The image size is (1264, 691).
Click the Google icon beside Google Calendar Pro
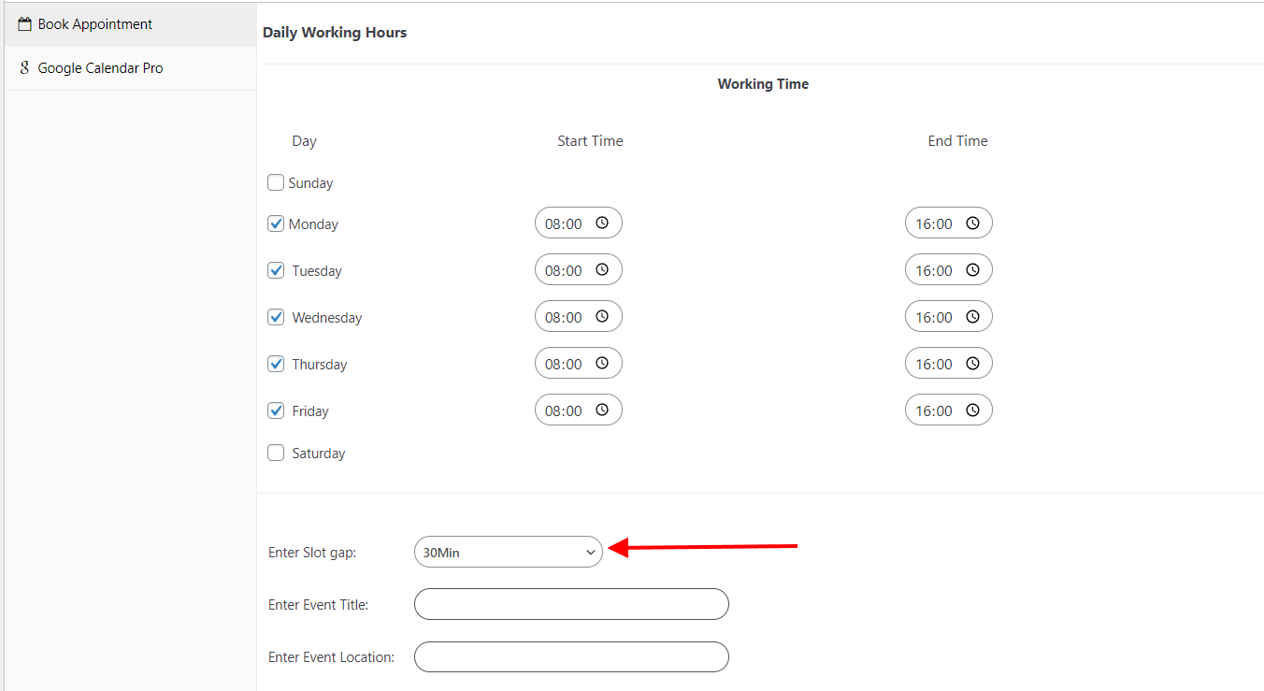[25, 68]
